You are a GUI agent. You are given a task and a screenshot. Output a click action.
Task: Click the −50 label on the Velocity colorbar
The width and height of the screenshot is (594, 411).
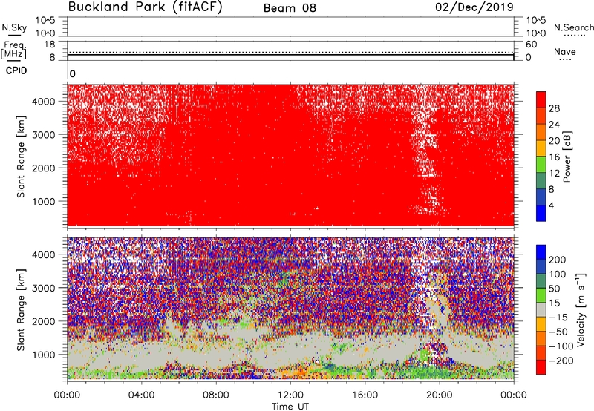point(558,332)
